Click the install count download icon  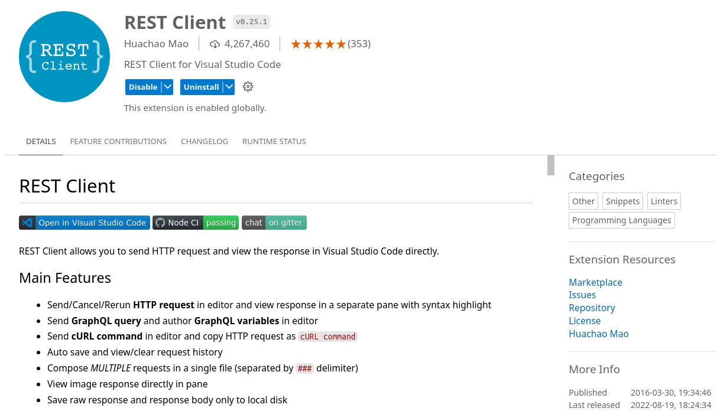[x=215, y=44]
